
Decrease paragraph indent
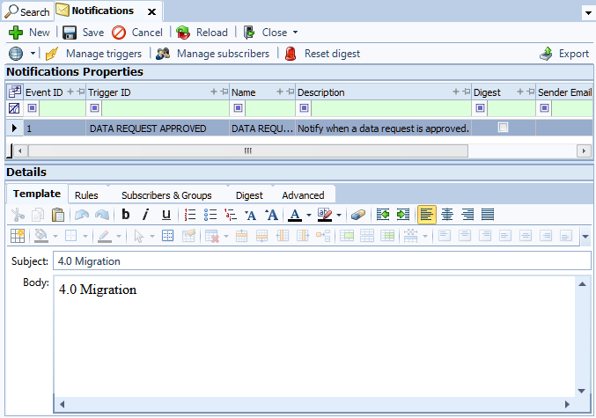point(383,215)
